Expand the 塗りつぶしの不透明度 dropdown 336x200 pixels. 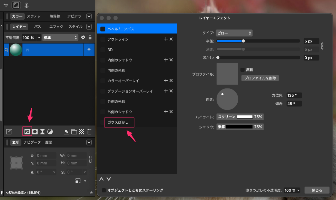[x=291, y=190]
